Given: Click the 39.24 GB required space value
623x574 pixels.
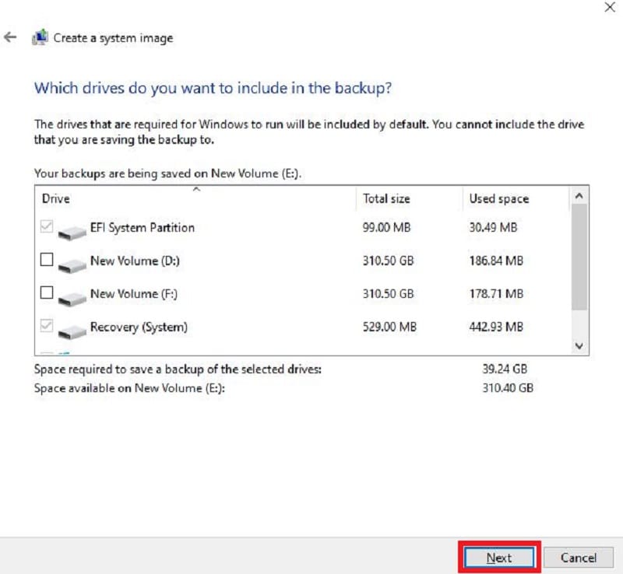Looking at the screenshot, I should click(505, 369).
